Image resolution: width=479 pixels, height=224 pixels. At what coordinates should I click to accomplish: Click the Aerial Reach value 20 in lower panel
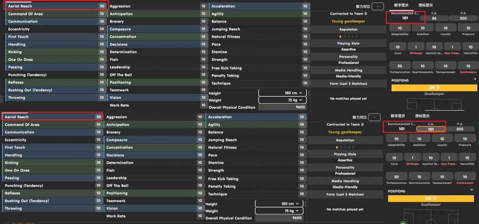[99, 117]
